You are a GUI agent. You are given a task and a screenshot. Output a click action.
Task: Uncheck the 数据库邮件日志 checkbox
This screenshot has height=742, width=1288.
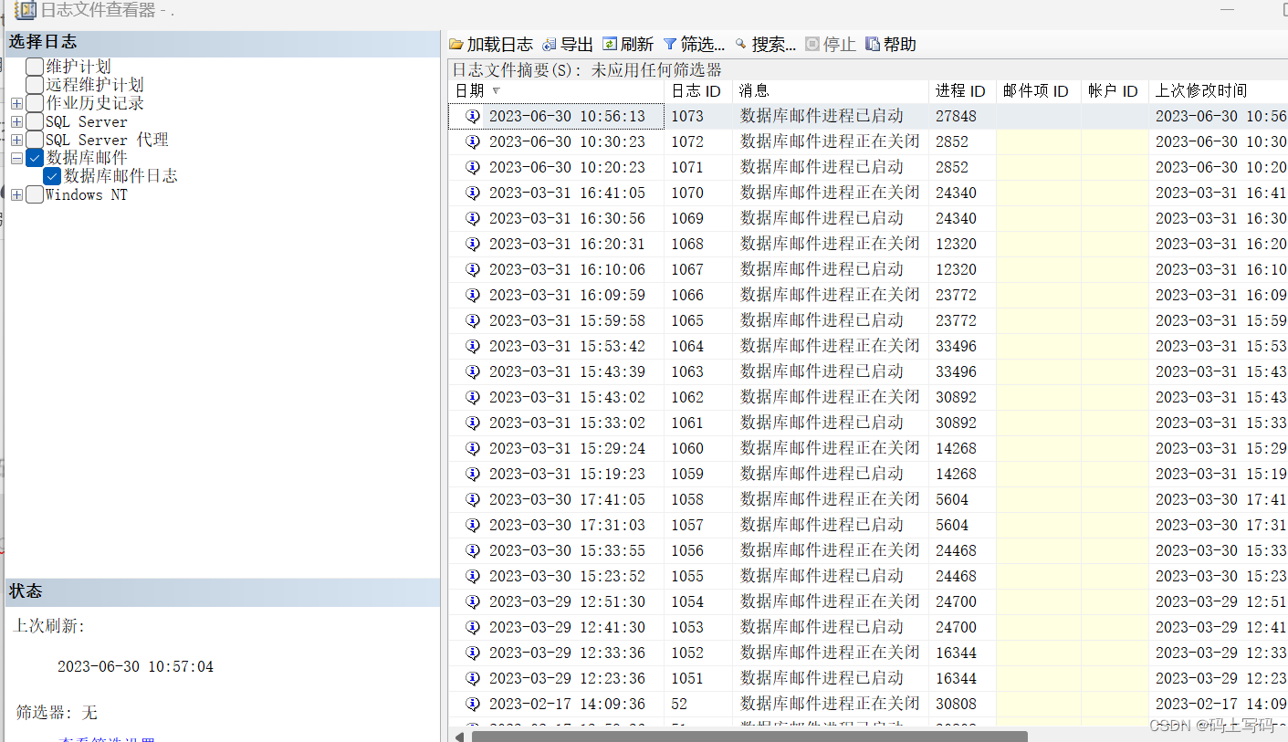tap(52, 176)
